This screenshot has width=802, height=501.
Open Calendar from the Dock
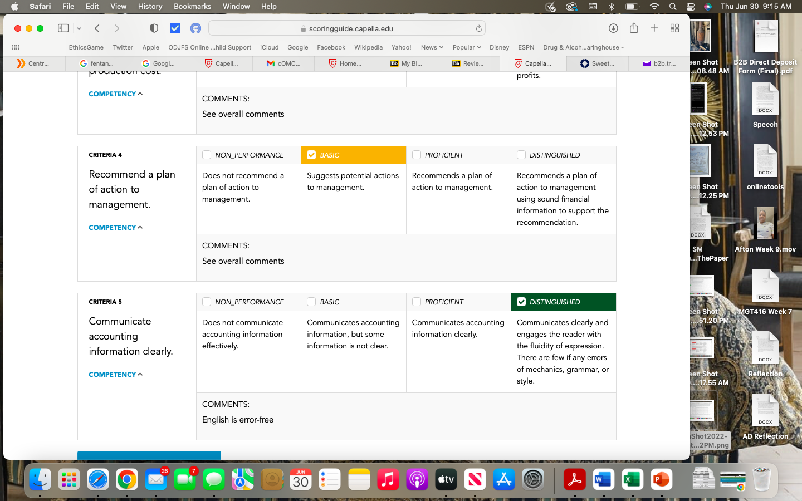pos(301,479)
